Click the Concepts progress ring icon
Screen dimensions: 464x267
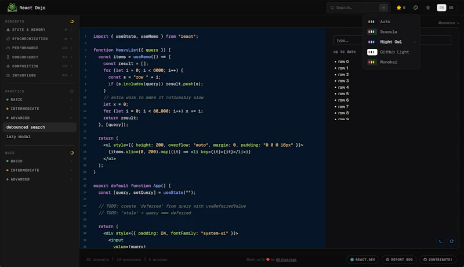[x=71, y=21]
